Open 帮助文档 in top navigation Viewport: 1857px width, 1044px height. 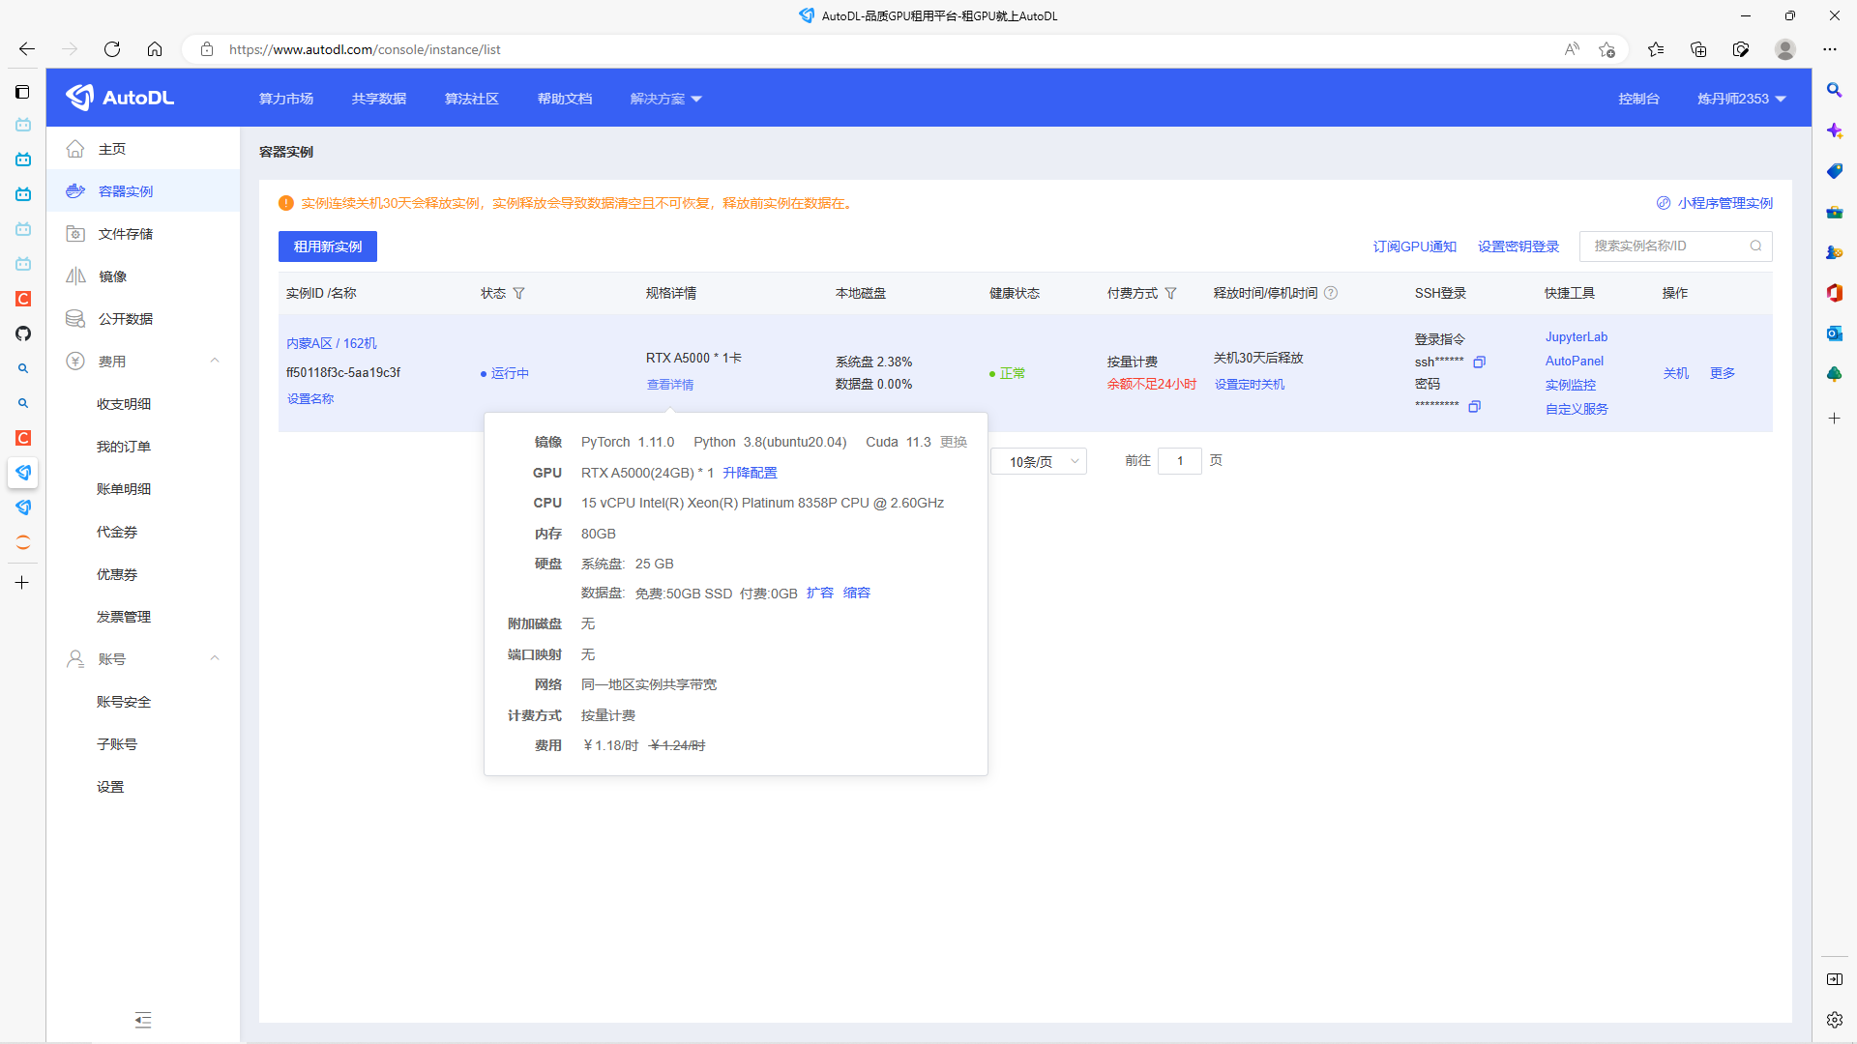click(565, 99)
